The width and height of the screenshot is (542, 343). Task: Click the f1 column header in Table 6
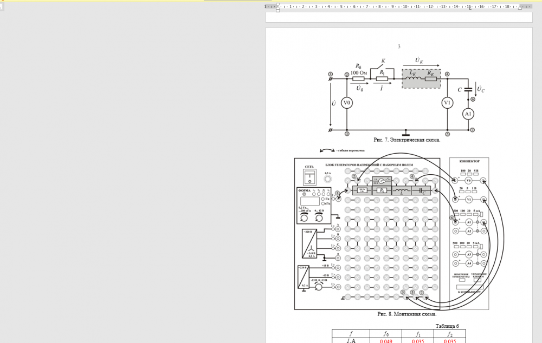[418, 334]
